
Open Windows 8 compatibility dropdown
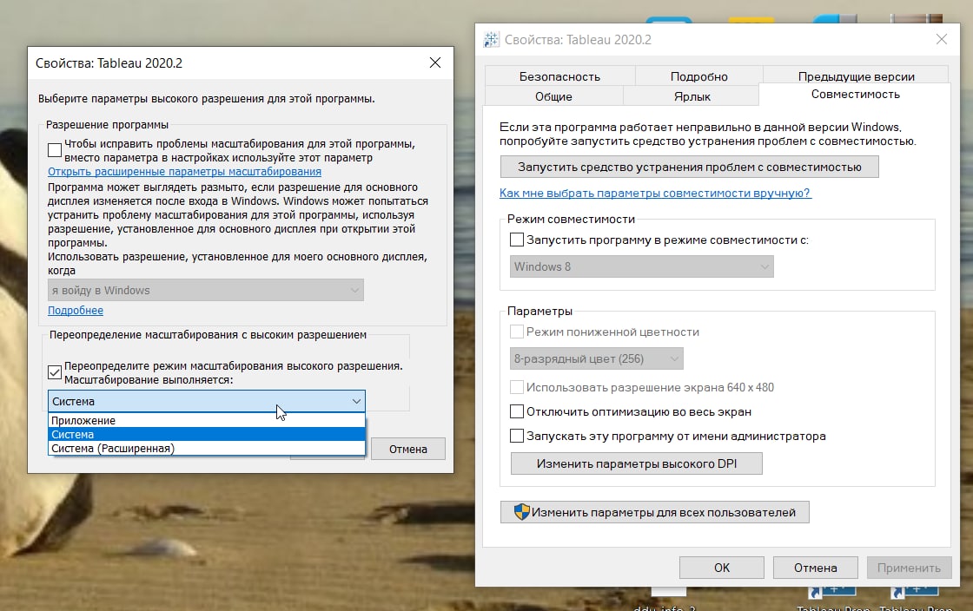coord(642,266)
